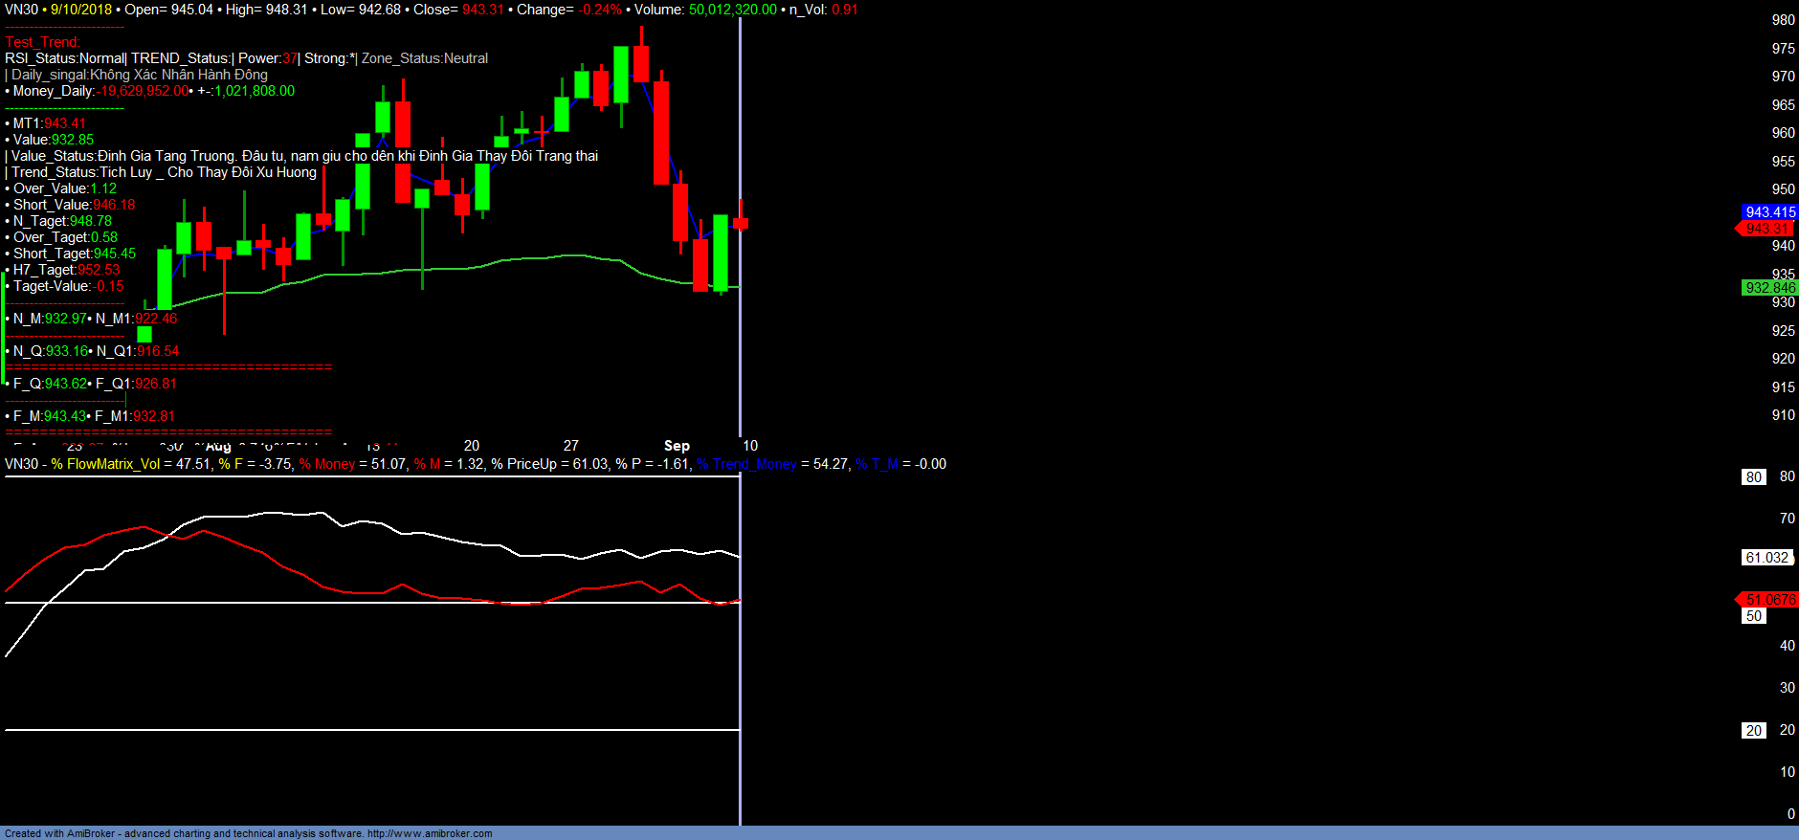Click the blue 943.415 price tag
This screenshot has height=840, width=1799.
[1769, 212]
